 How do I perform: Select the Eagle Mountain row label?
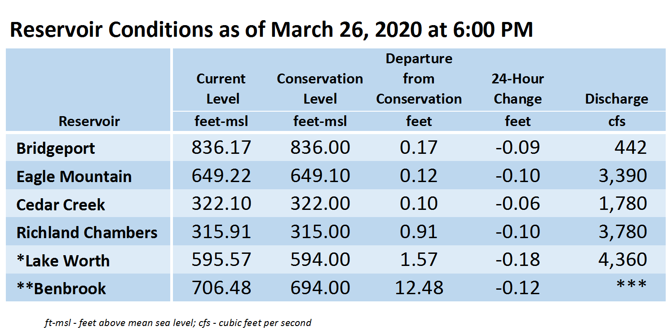[74, 176]
